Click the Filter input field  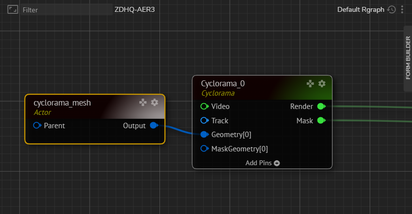pyautogui.click(x=66, y=9)
